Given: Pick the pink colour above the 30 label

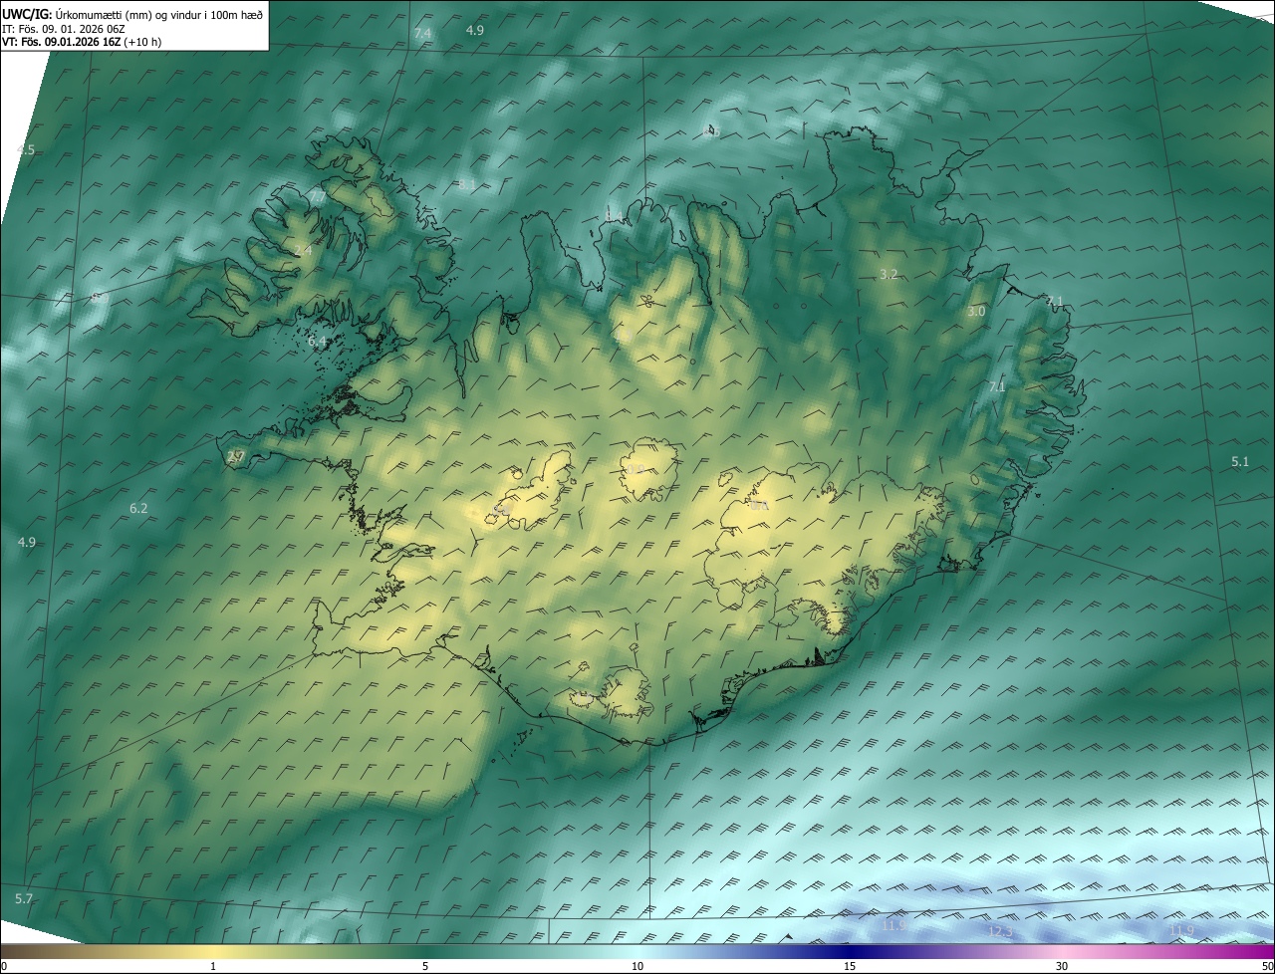Looking at the screenshot, I should [1062, 951].
